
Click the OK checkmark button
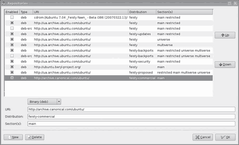pyautogui.click(x=225, y=137)
